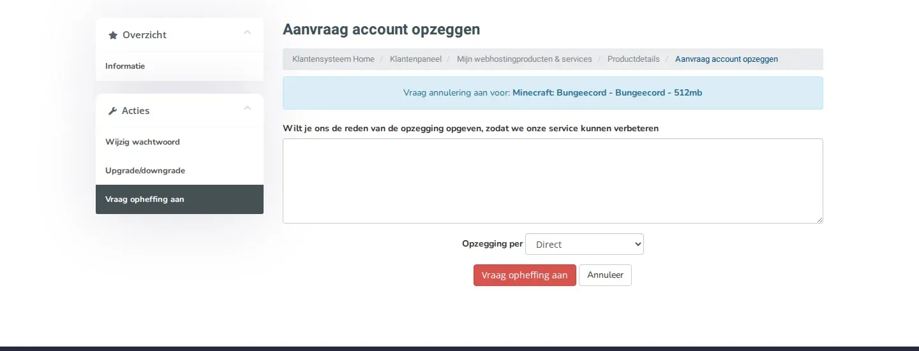The height and width of the screenshot is (351, 919).
Task: Click the Opzegging per label
Action: (492, 244)
